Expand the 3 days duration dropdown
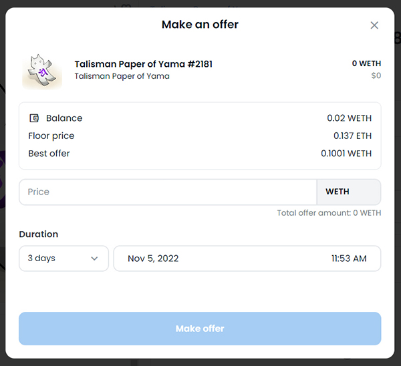Image resolution: width=401 pixels, height=366 pixels. click(63, 258)
